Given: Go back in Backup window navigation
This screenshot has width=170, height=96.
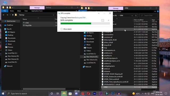Looking at the screenshot, I should [3, 15].
